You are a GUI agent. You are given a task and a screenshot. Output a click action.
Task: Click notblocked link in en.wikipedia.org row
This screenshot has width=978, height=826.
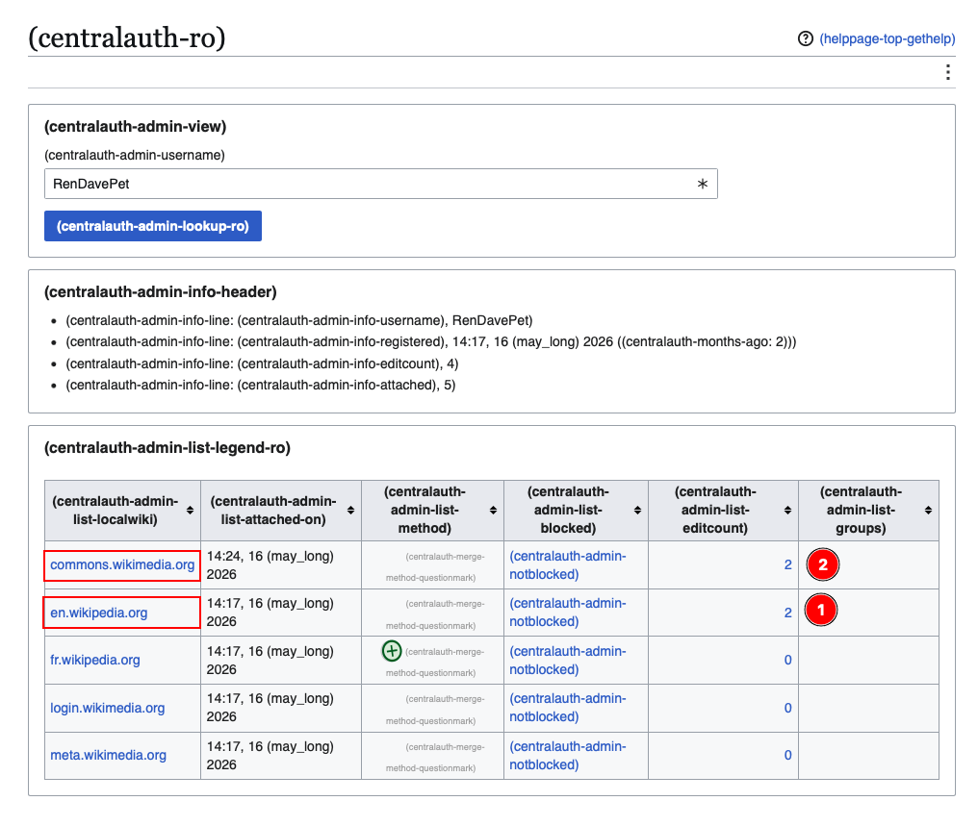click(568, 613)
